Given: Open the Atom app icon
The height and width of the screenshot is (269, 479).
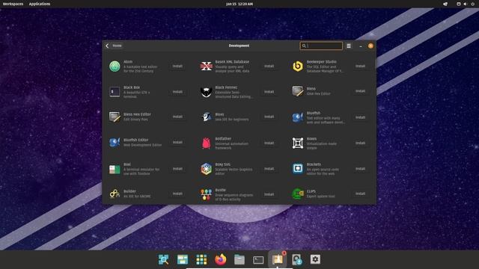Looking at the screenshot, I should coord(115,67).
